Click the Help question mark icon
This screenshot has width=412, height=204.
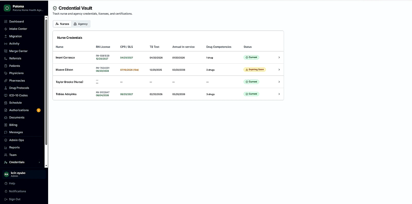point(6,183)
